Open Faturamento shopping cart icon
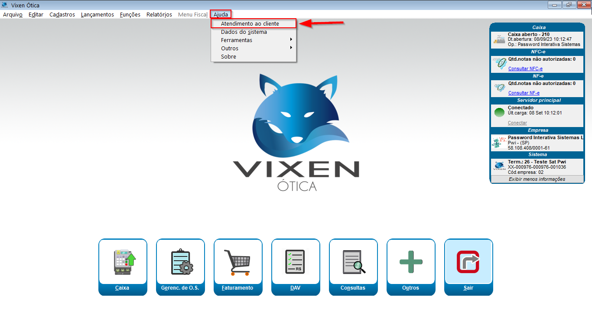 click(x=238, y=262)
